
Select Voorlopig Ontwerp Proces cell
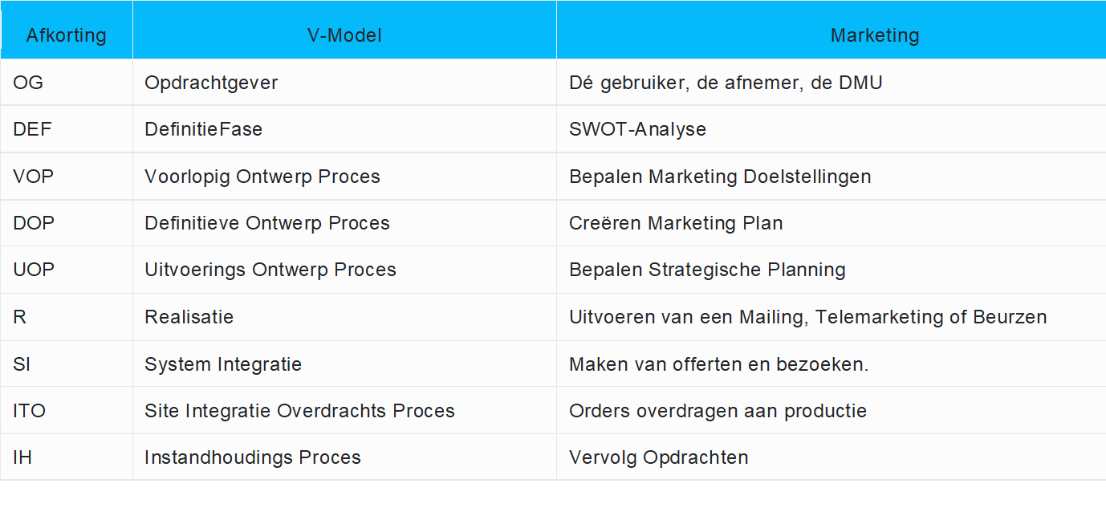pos(262,177)
